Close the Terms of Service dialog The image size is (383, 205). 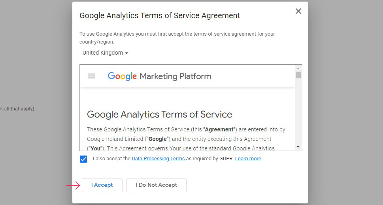(298, 11)
